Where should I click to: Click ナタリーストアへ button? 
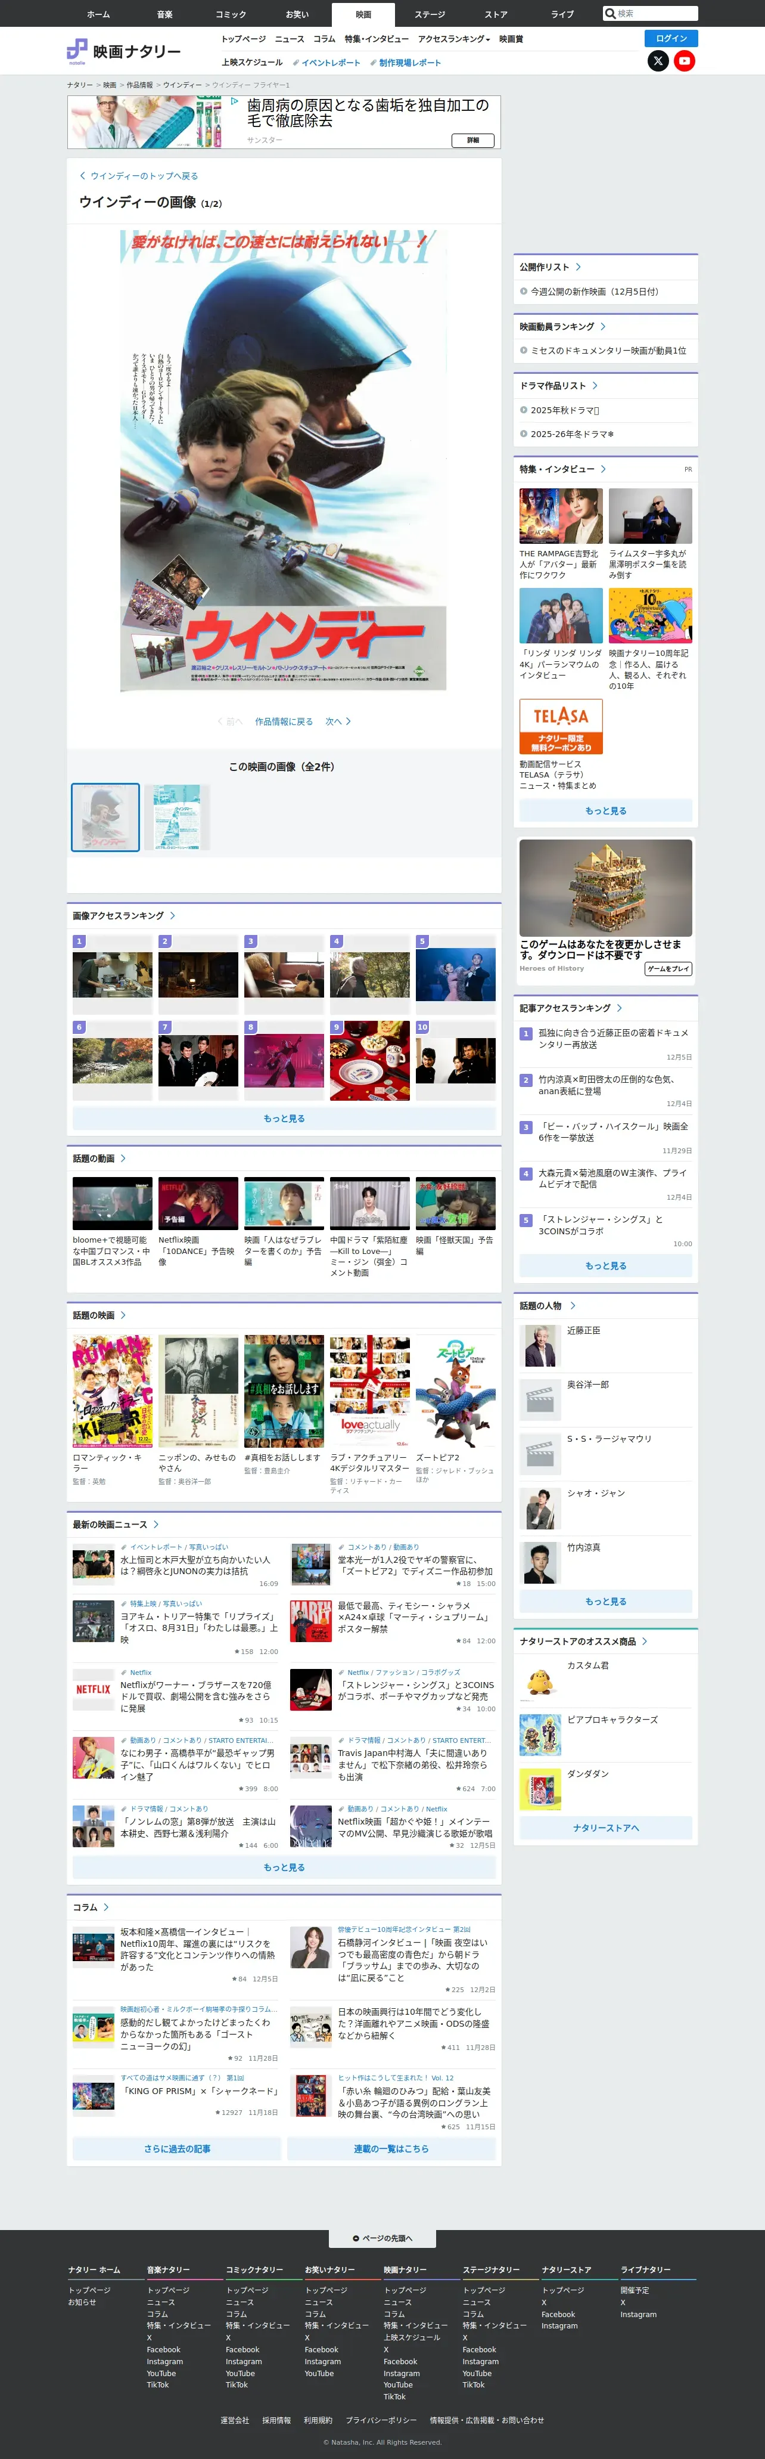point(606,1828)
